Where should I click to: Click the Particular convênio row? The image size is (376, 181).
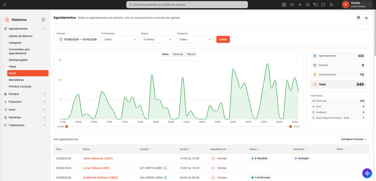(x=338, y=101)
